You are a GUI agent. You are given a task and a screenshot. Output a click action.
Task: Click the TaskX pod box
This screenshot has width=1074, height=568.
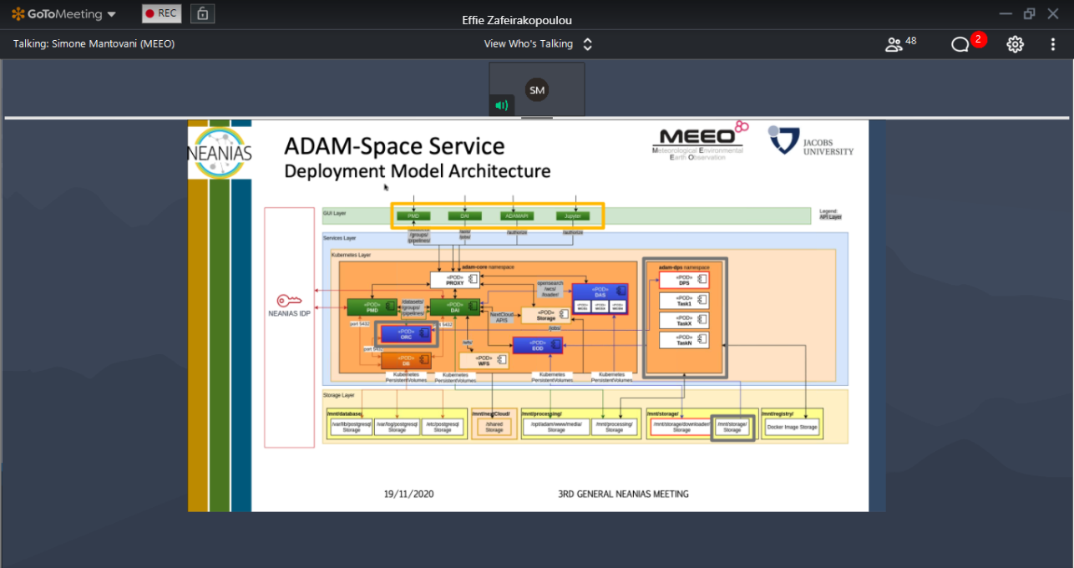[x=684, y=320]
